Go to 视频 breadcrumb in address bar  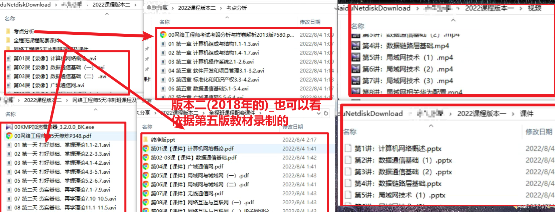click(x=534, y=8)
